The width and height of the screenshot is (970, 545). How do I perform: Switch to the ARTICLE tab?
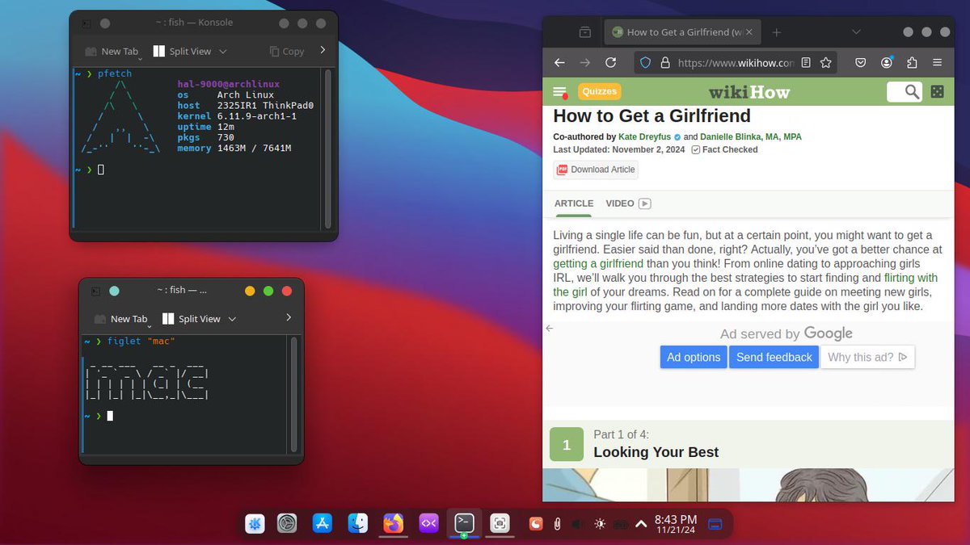[x=574, y=203]
